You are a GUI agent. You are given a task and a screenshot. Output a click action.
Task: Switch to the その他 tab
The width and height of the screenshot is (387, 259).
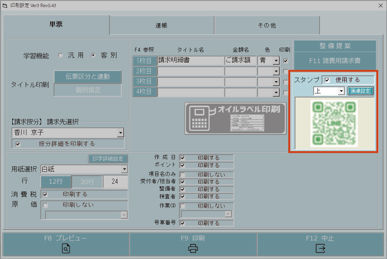click(267, 25)
